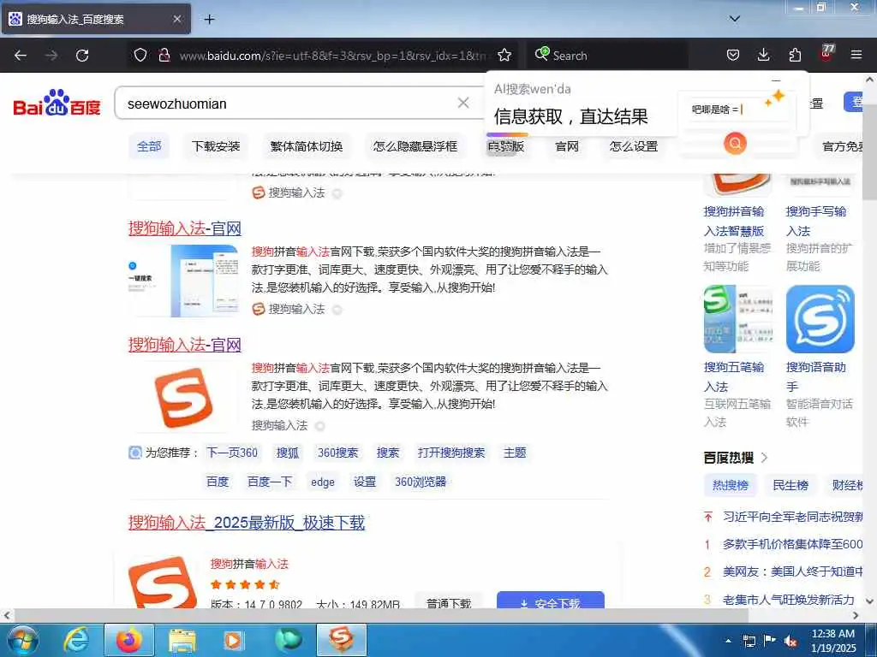The image size is (877, 657).
Task: Click the address bar URL
Action: click(333, 56)
